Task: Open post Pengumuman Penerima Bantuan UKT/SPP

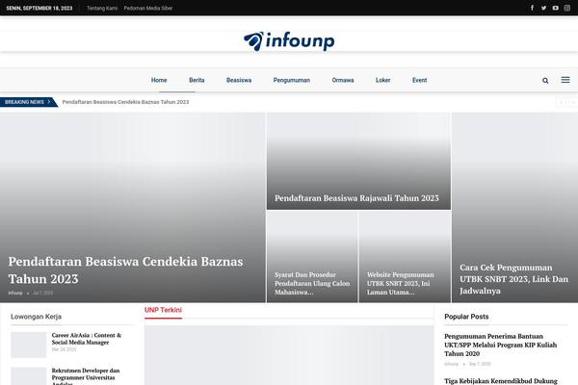Action: tap(500, 345)
